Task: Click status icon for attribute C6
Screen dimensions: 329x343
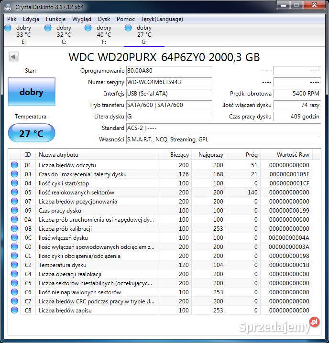Action: click(x=14, y=292)
